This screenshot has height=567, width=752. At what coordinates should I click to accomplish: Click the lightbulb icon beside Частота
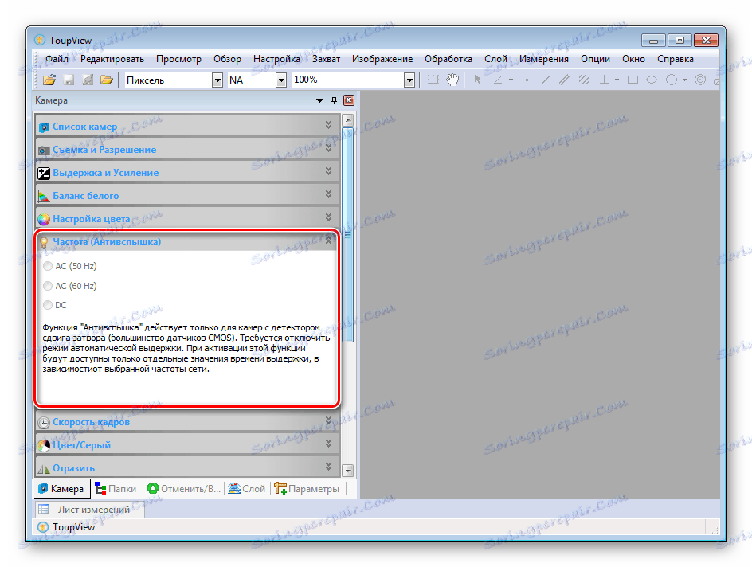[44, 243]
